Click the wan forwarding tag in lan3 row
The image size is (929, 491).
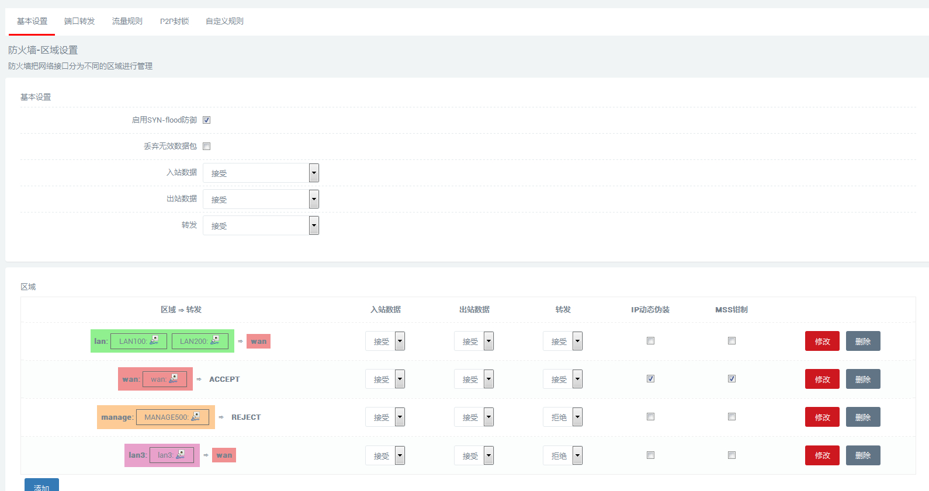point(224,455)
